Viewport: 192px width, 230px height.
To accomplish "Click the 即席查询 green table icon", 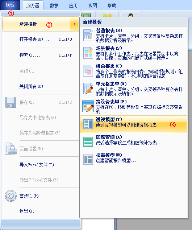I will tap(88, 142).
